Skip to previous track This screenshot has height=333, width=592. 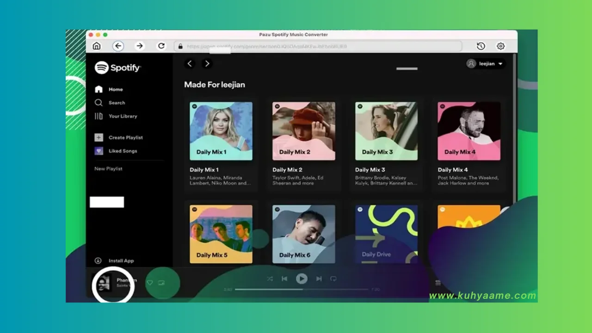pyautogui.click(x=284, y=279)
